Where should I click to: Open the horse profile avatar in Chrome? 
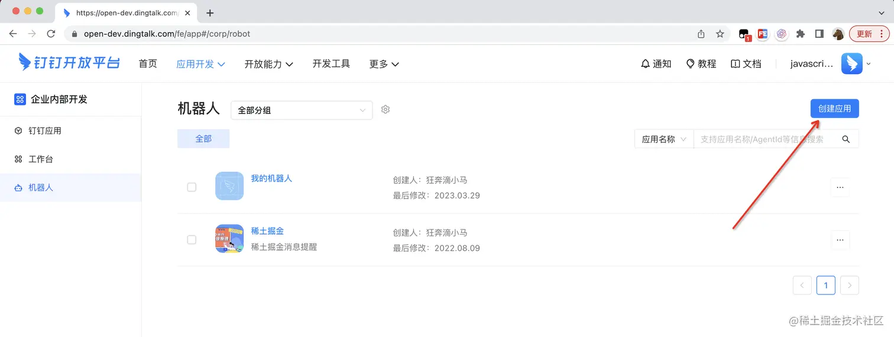click(x=838, y=34)
